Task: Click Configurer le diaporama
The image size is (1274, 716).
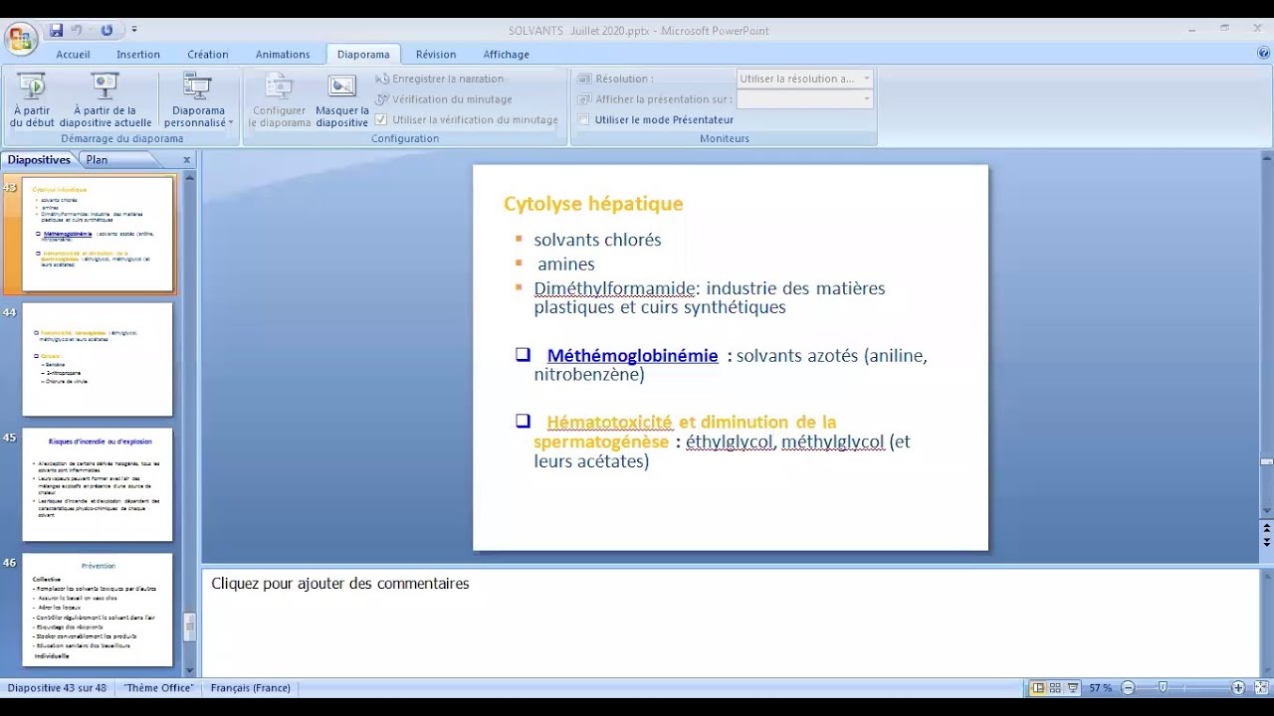Action: coord(279,100)
